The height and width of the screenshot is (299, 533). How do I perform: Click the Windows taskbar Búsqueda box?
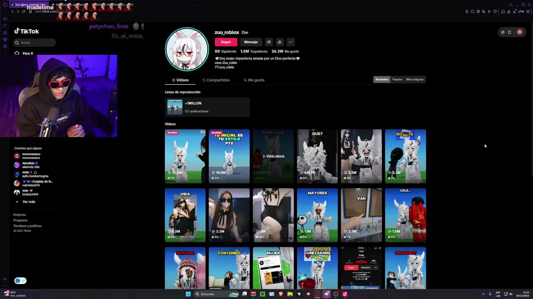click(217, 294)
